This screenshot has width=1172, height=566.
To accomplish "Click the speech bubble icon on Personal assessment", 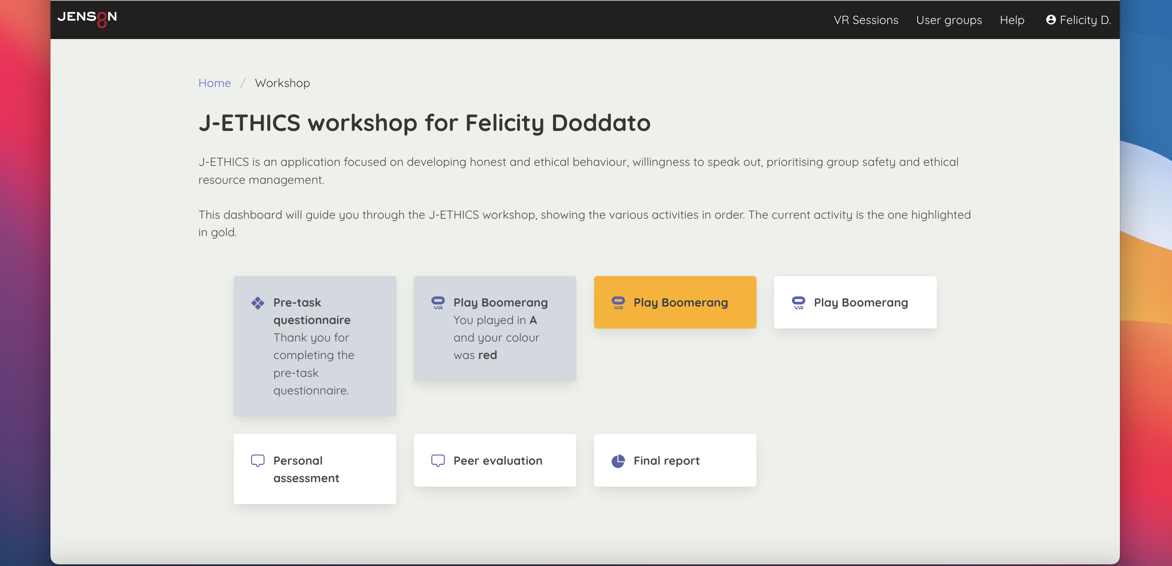I will (258, 461).
